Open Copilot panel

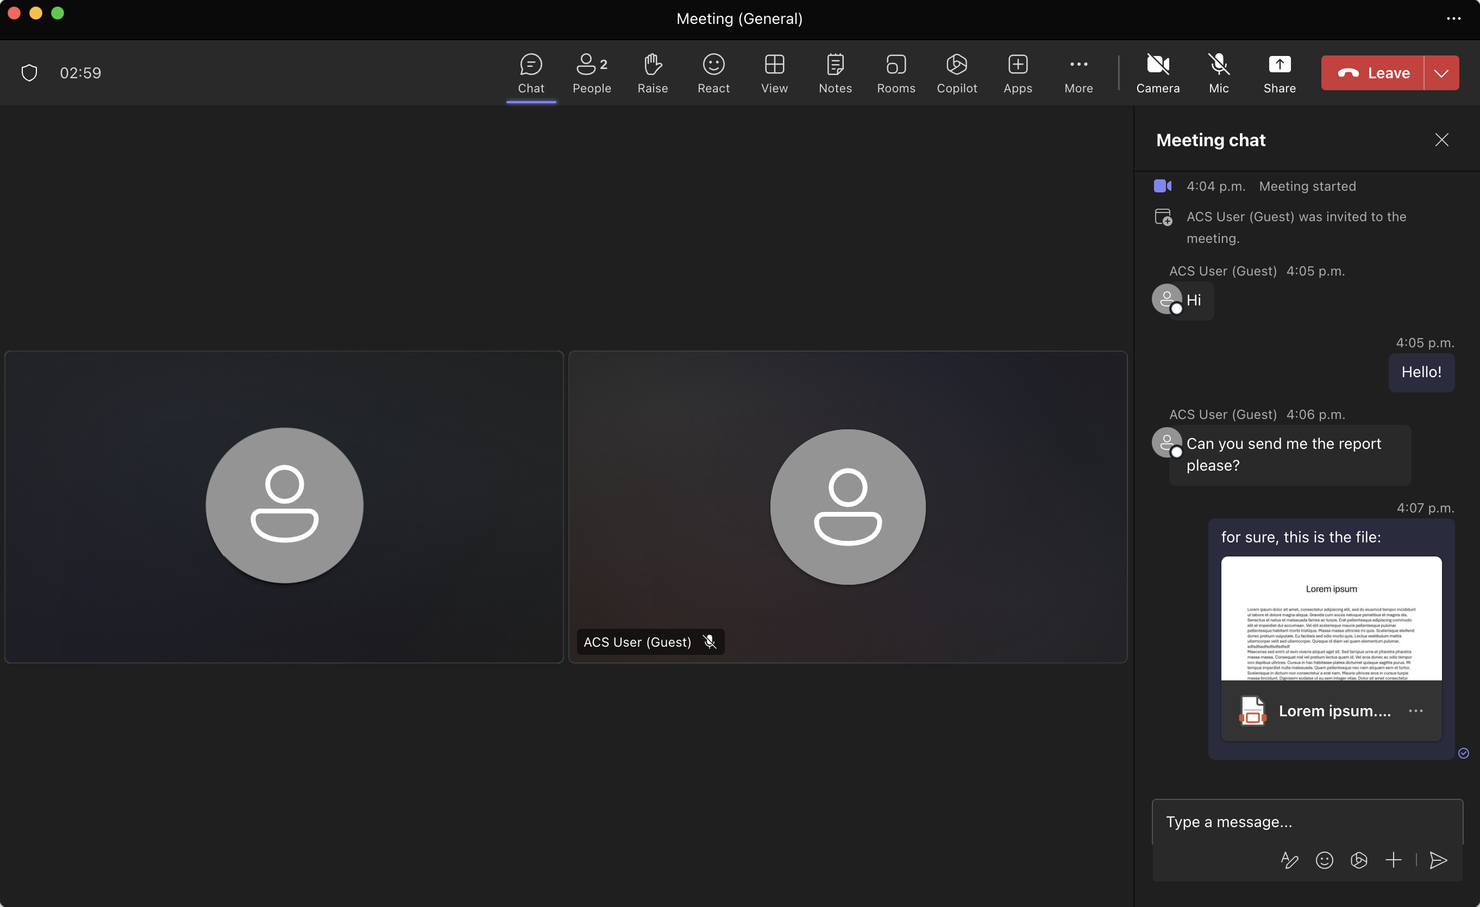tap(957, 72)
